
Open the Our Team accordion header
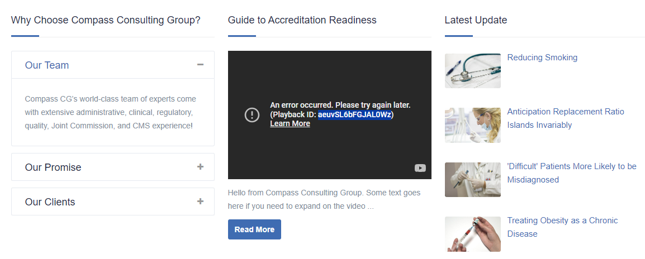tap(47, 65)
